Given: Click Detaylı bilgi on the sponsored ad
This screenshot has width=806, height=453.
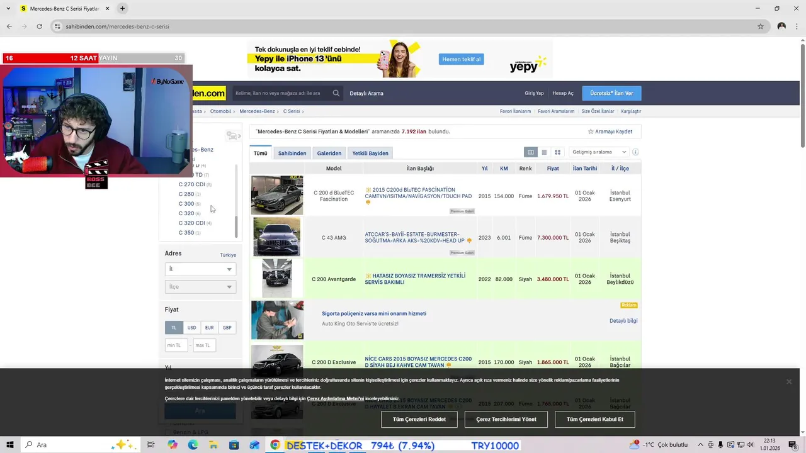Looking at the screenshot, I should coord(623,321).
